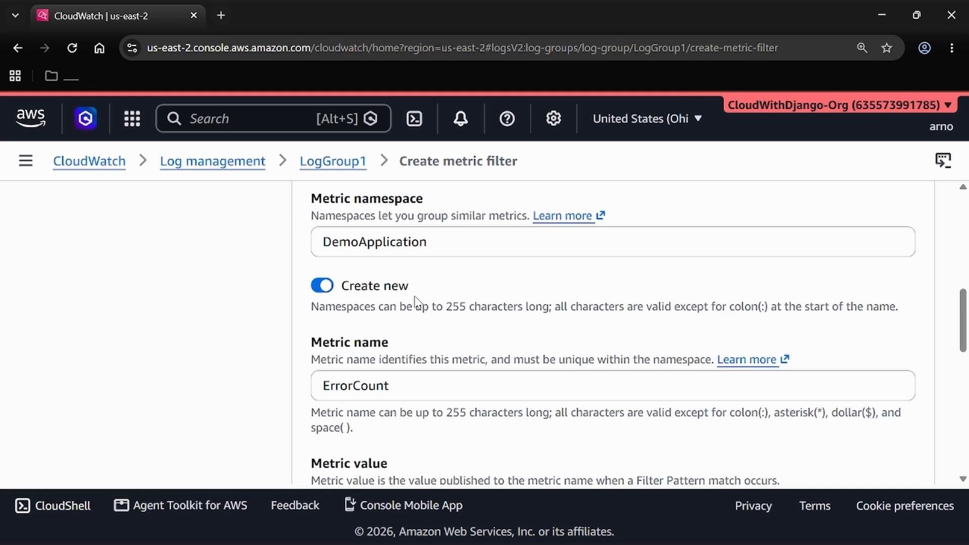Open the notifications bell
Viewport: 969px width, 545px height.
click(460, 119)
